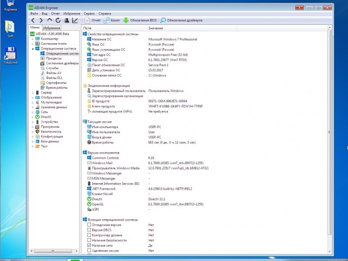Expand the Компьютер tree node

(x=33, y=39)
